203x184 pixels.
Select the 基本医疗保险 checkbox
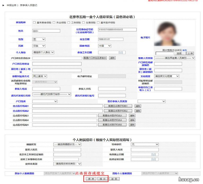click(98, 22)
